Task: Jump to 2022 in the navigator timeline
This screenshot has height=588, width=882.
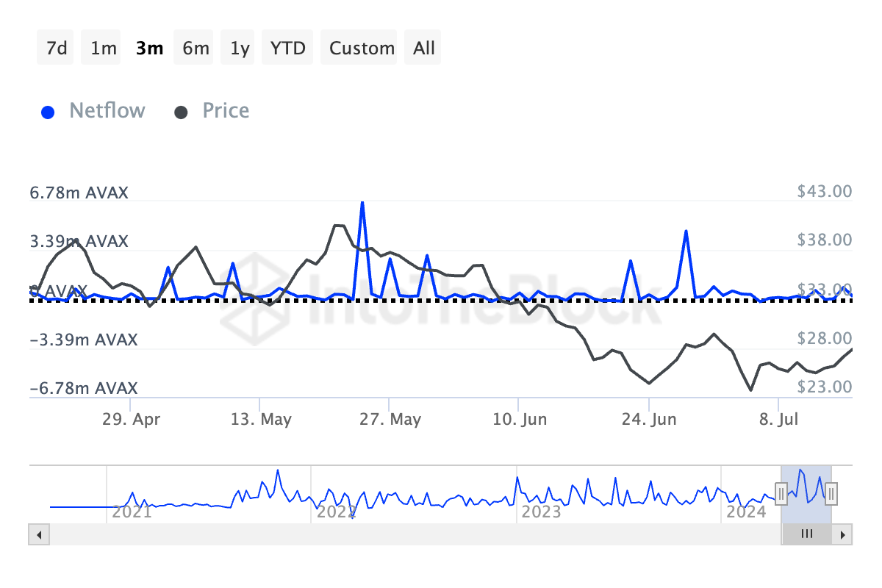Action: click(x=336, y=512)
